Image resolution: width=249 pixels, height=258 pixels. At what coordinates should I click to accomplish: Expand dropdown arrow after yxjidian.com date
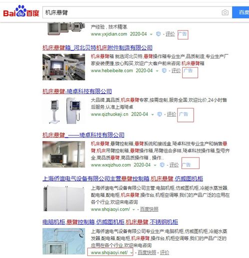[151, 34]
